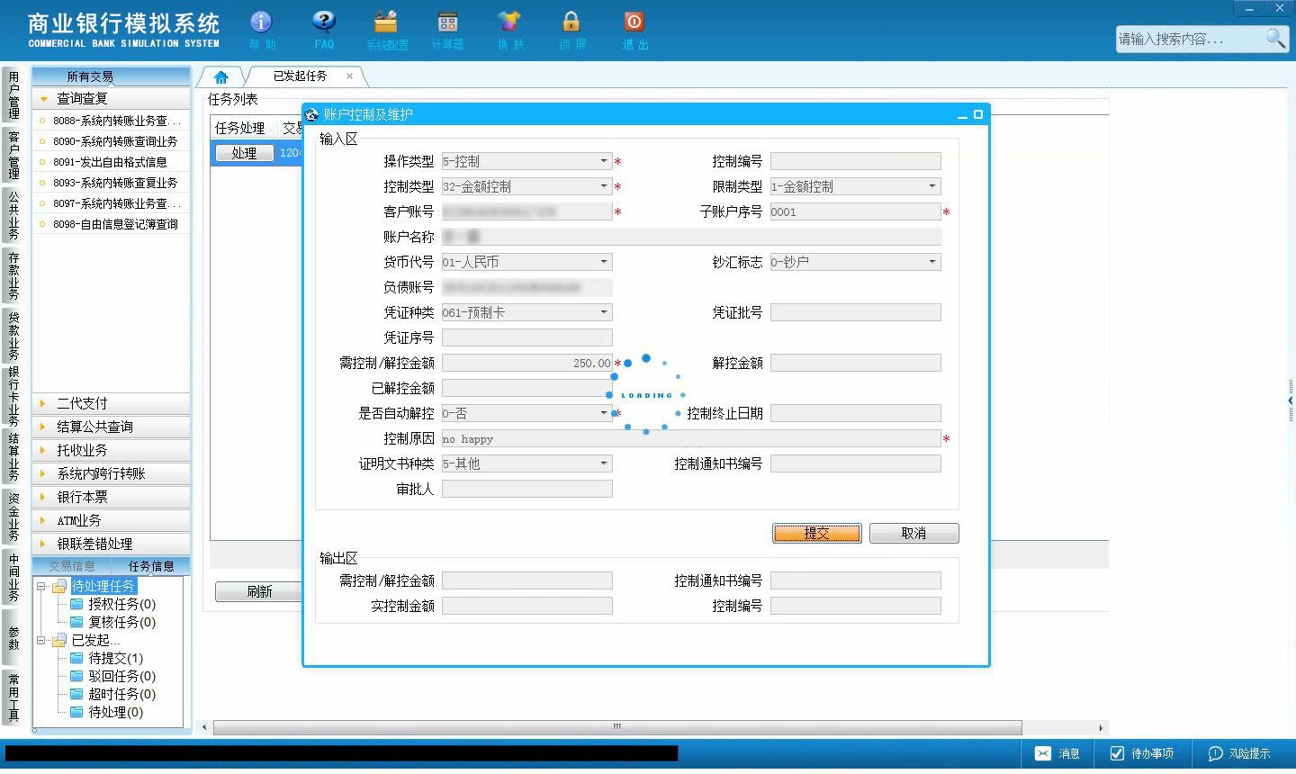The image size is (1296, 774).
Task: Open the 限制类型 dropdown
Action: (932, 186)
